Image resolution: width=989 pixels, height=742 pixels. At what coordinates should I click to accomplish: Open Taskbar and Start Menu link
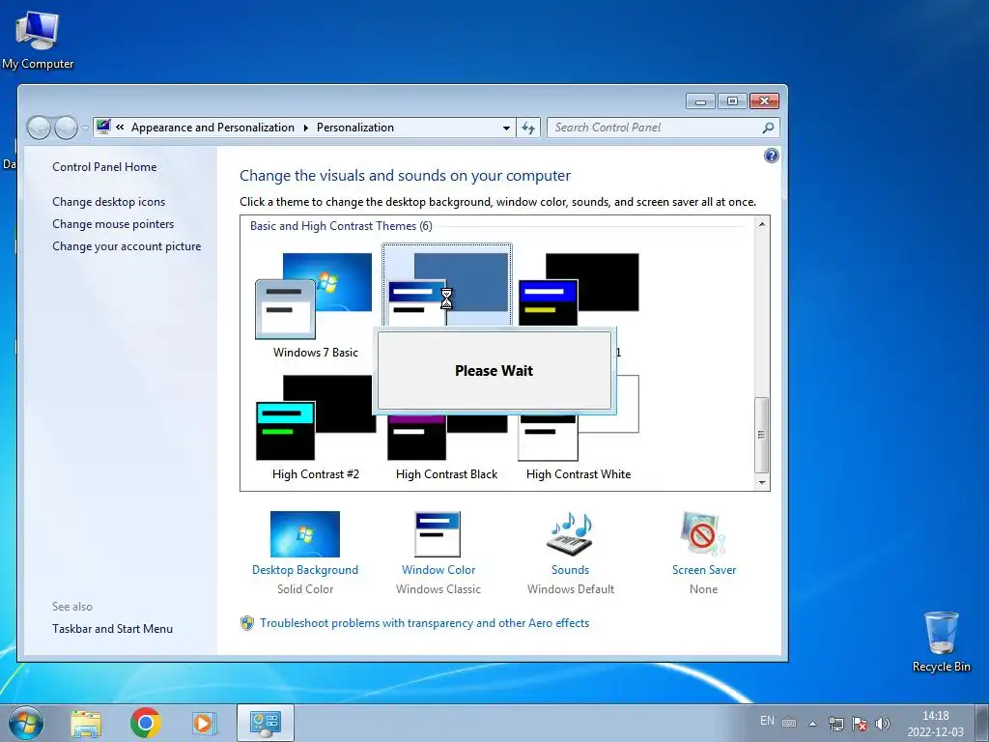click(112, 629)
